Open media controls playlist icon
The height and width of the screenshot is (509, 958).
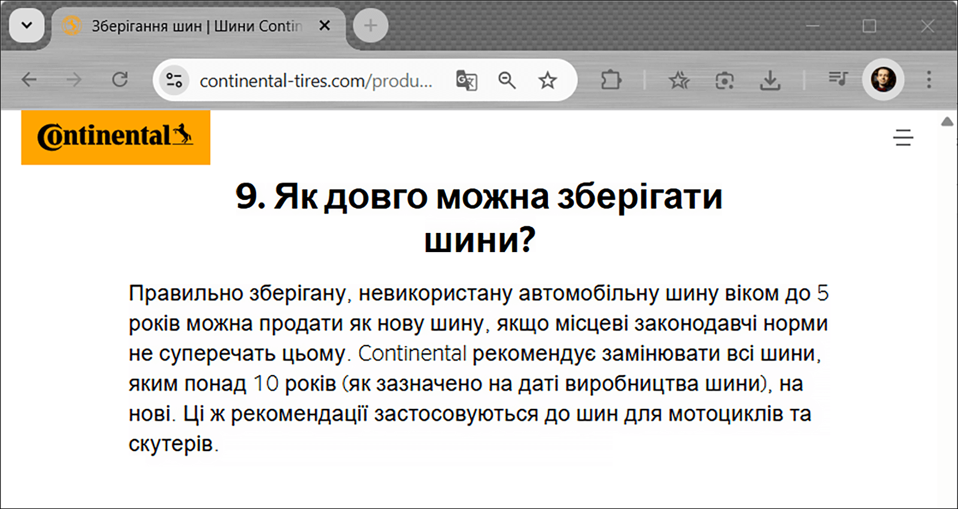[x=838, y=78]
